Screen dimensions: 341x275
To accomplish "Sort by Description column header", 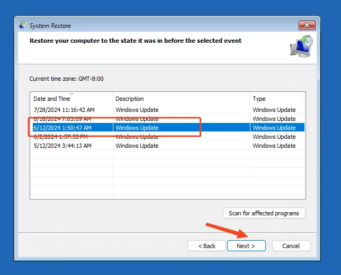I will point(181,99).
